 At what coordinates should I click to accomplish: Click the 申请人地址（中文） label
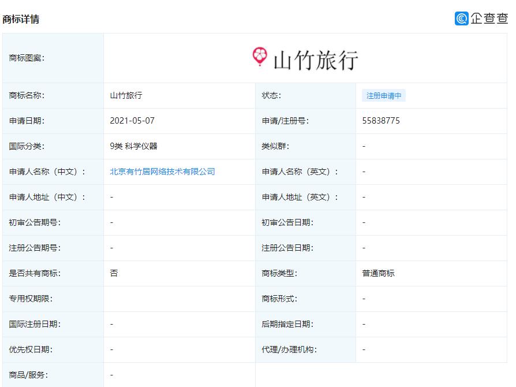tap(47, 198)
